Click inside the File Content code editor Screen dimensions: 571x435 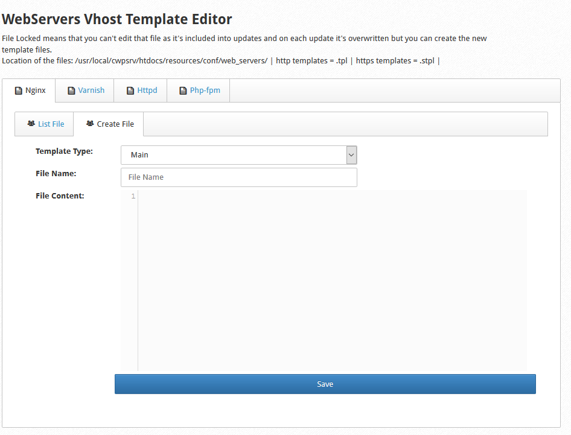[332, 281]
